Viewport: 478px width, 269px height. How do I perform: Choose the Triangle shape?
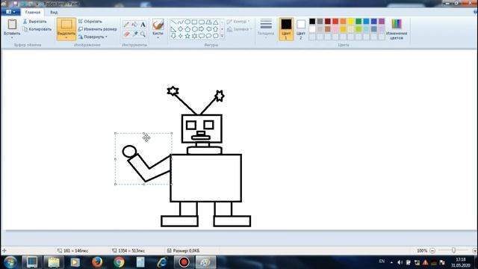(x=216, y=22)
